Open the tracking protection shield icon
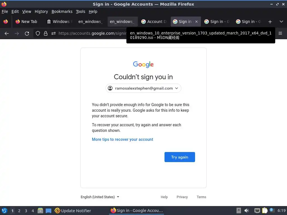Image resolution: width=287 pixels, height=215 pixels. point(38,33)
